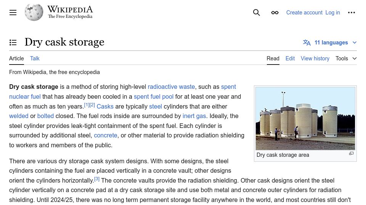Viewport: 366px width, 205px height.
Task: Click the Create account link
Action: click(304, 13)
